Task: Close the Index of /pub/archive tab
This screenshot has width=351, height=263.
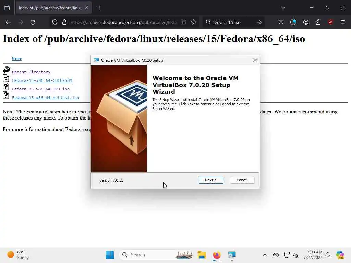Action: point(86,8)
